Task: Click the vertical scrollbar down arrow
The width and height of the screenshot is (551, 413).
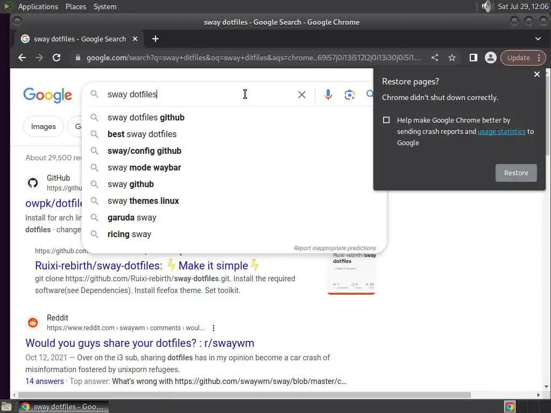Action: [x=547, y=387]
